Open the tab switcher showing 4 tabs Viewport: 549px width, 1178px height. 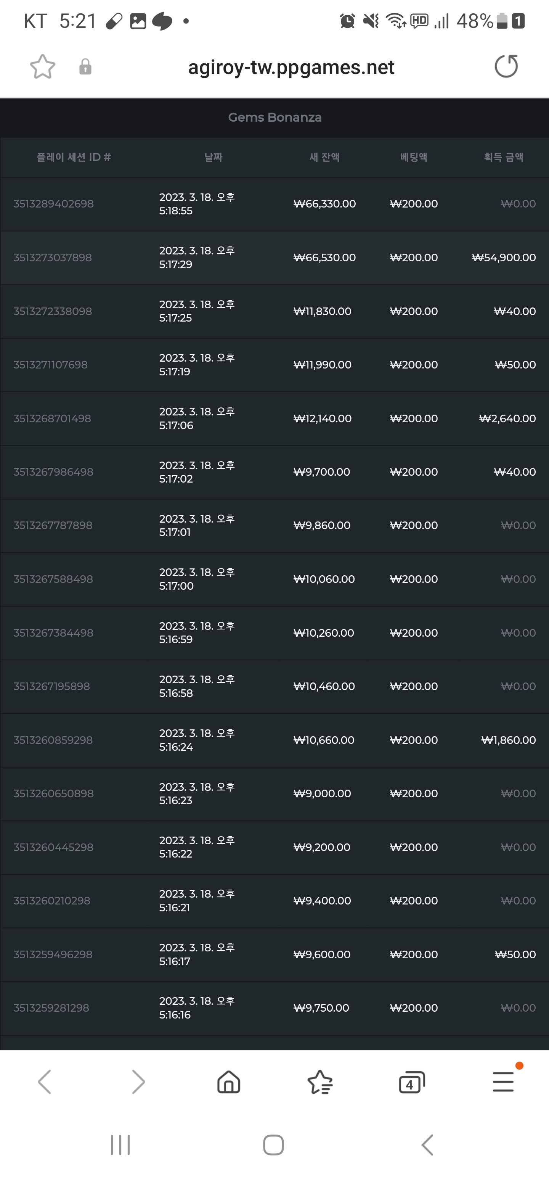(412, 1082)
